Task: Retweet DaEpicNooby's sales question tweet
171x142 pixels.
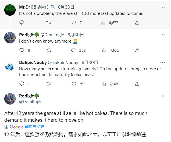Action: pyautogui.click(x=48, y=84)
